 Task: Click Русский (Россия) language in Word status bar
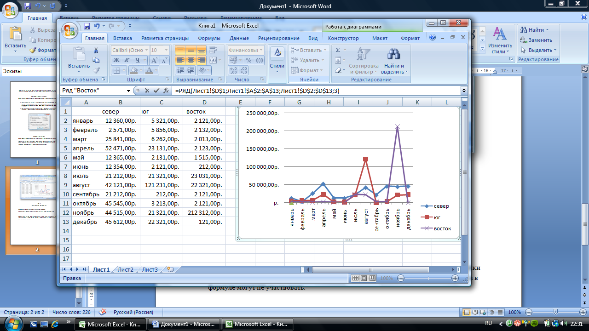tap(133, 312)
